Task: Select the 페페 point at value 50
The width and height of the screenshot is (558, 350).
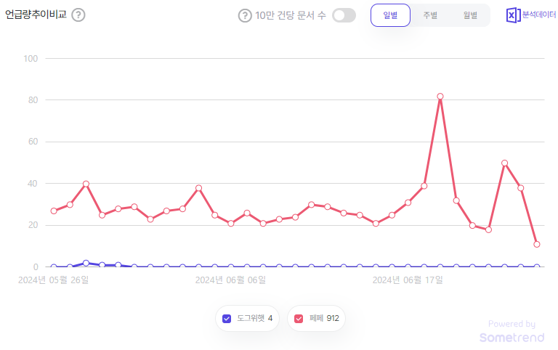Action: tap(504, 163)
